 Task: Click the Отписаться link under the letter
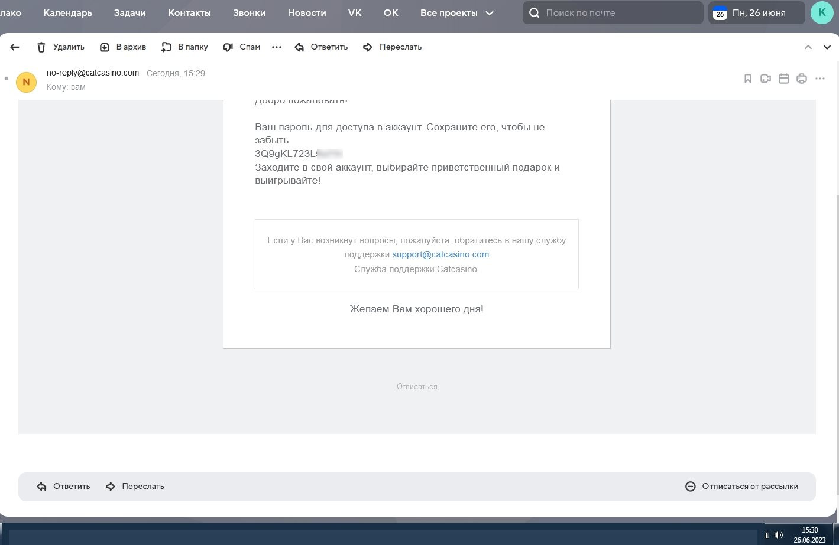point(417,387)
